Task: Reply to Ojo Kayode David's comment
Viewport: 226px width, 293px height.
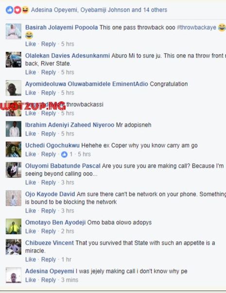Action: (49, 211)
